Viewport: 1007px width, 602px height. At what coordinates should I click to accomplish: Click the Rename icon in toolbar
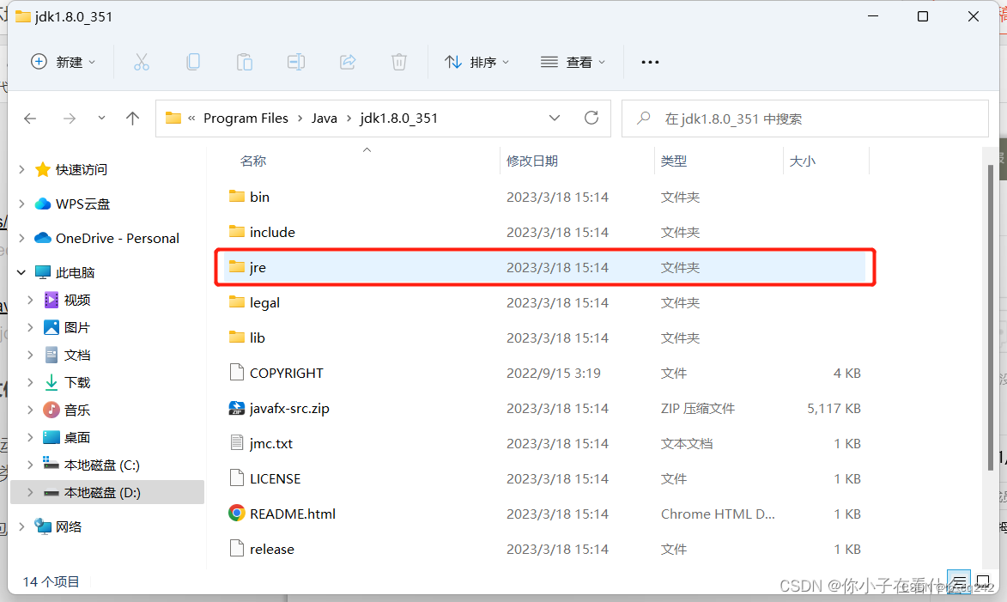coord(296,62)
